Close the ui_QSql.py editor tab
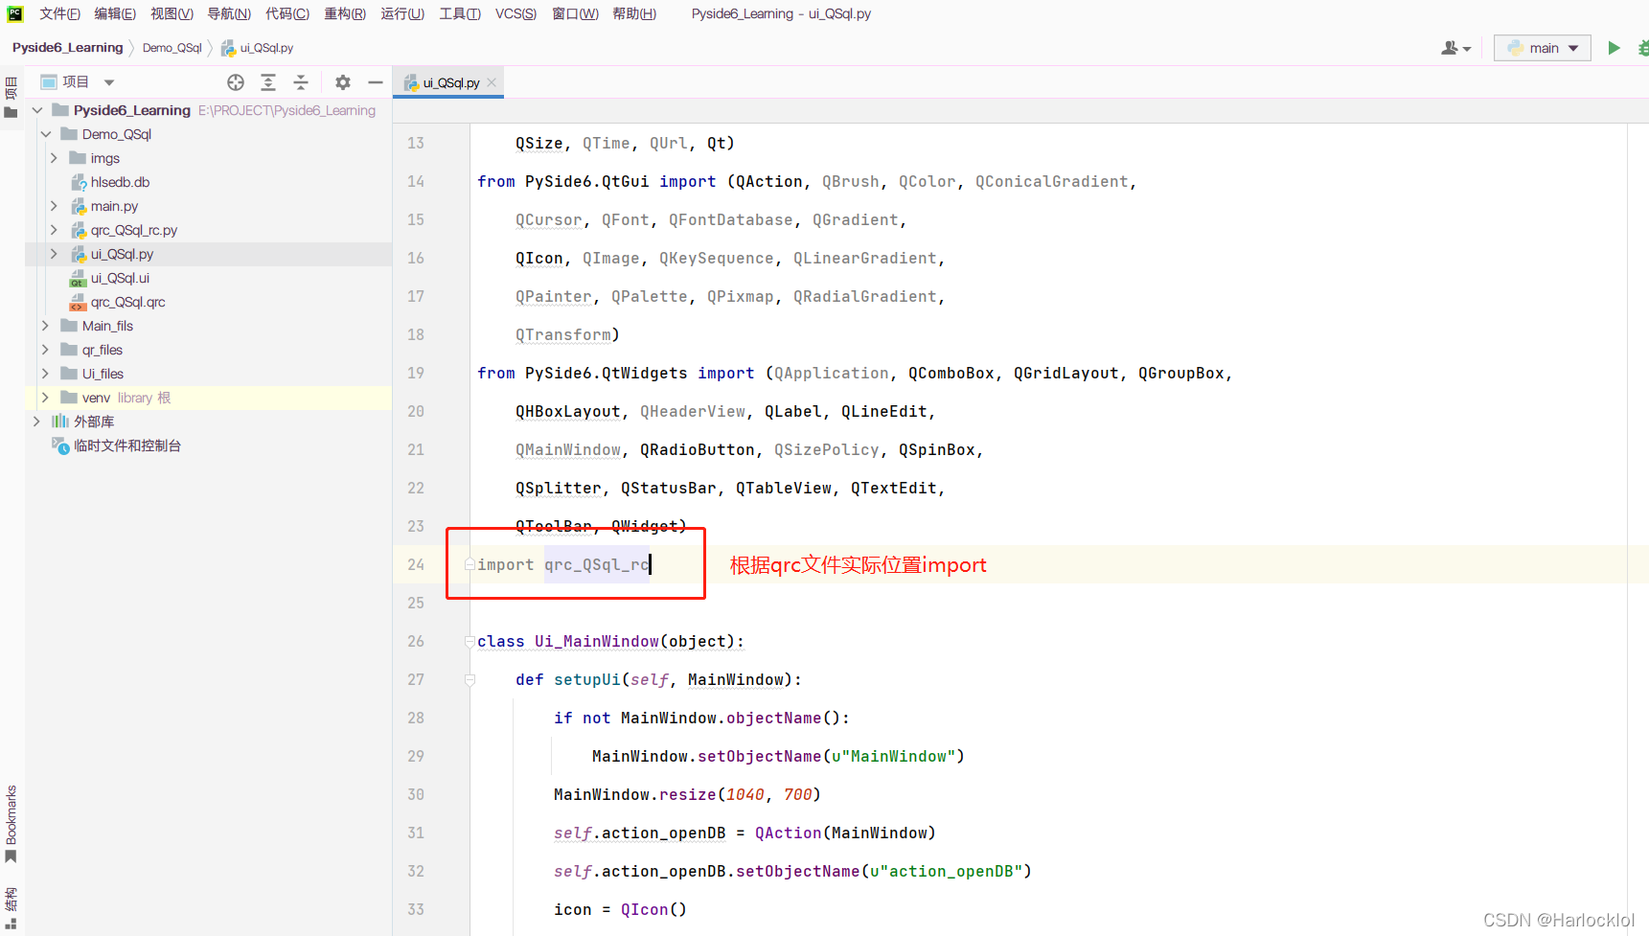1649x936 pixels. (x=492, y=82)
